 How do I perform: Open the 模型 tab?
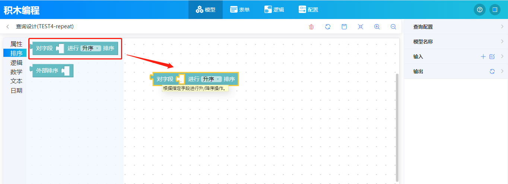tap(206, 10)
